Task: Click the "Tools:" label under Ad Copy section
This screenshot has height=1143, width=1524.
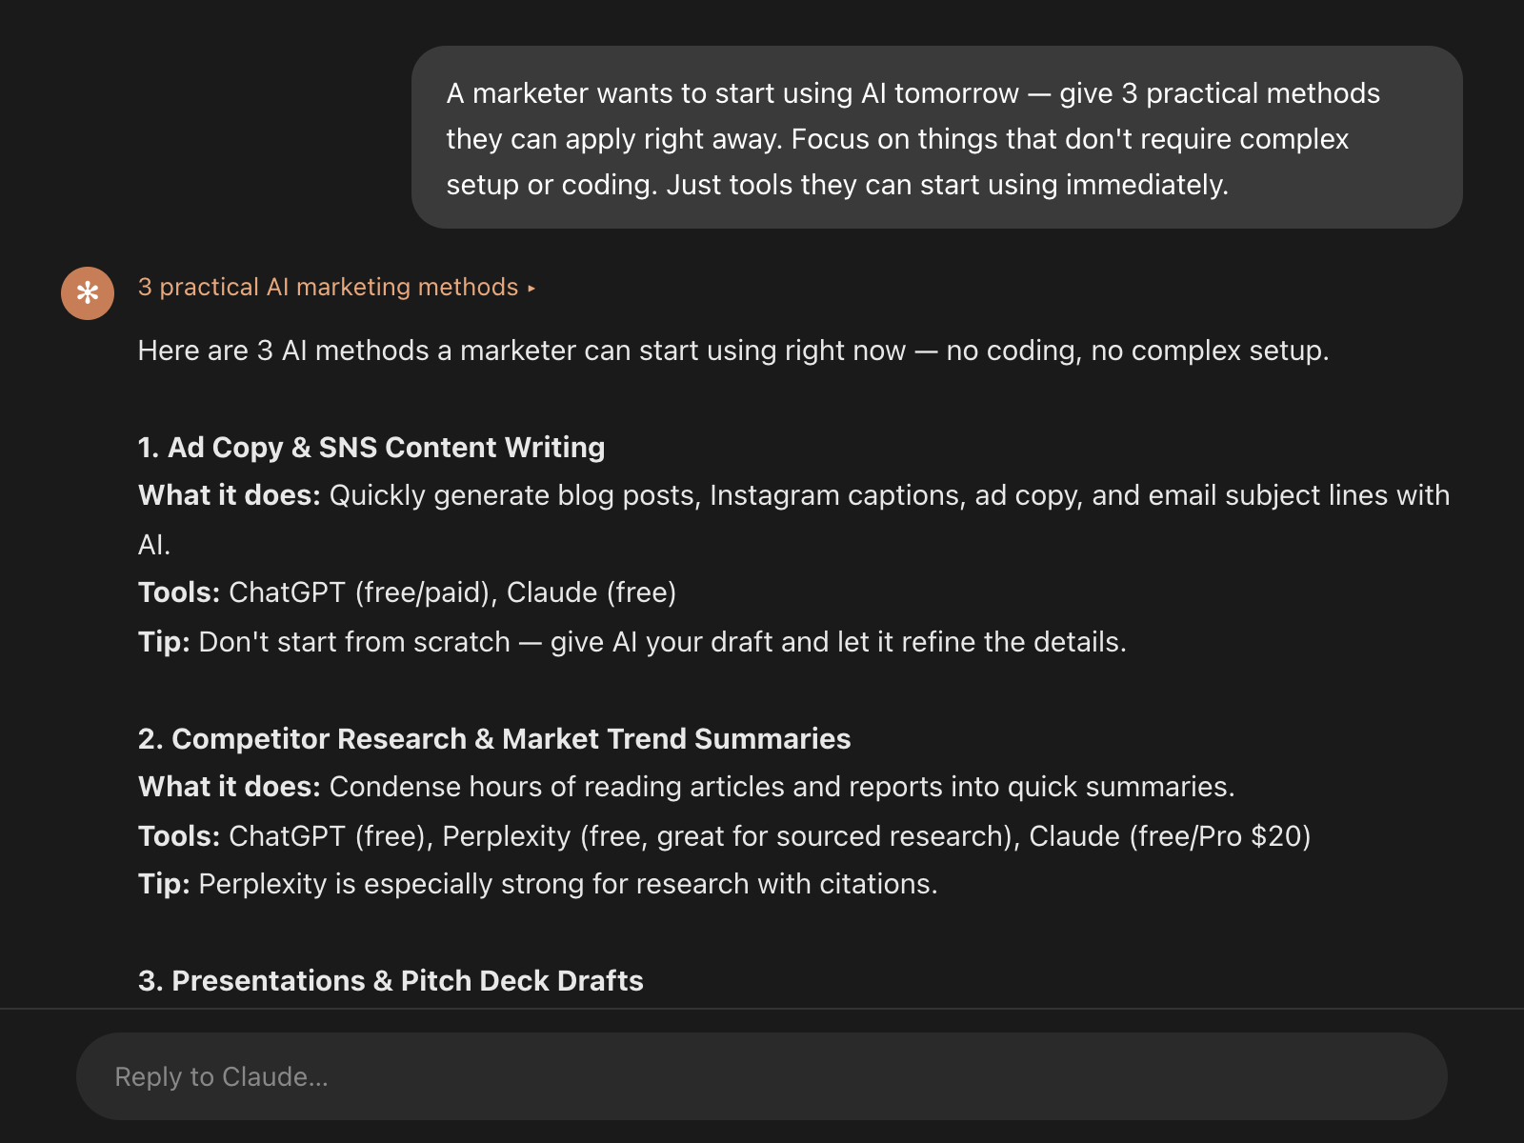Action: tap(179, 592)
